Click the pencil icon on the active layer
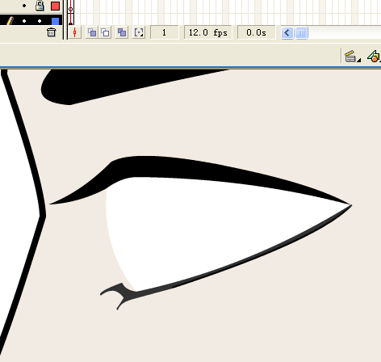This screenshot has height=362, width=381. pyautogui.click(x=10, y=21)
